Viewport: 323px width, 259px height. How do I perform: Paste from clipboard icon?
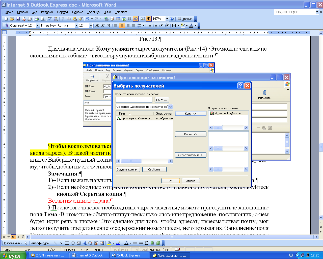75,19
